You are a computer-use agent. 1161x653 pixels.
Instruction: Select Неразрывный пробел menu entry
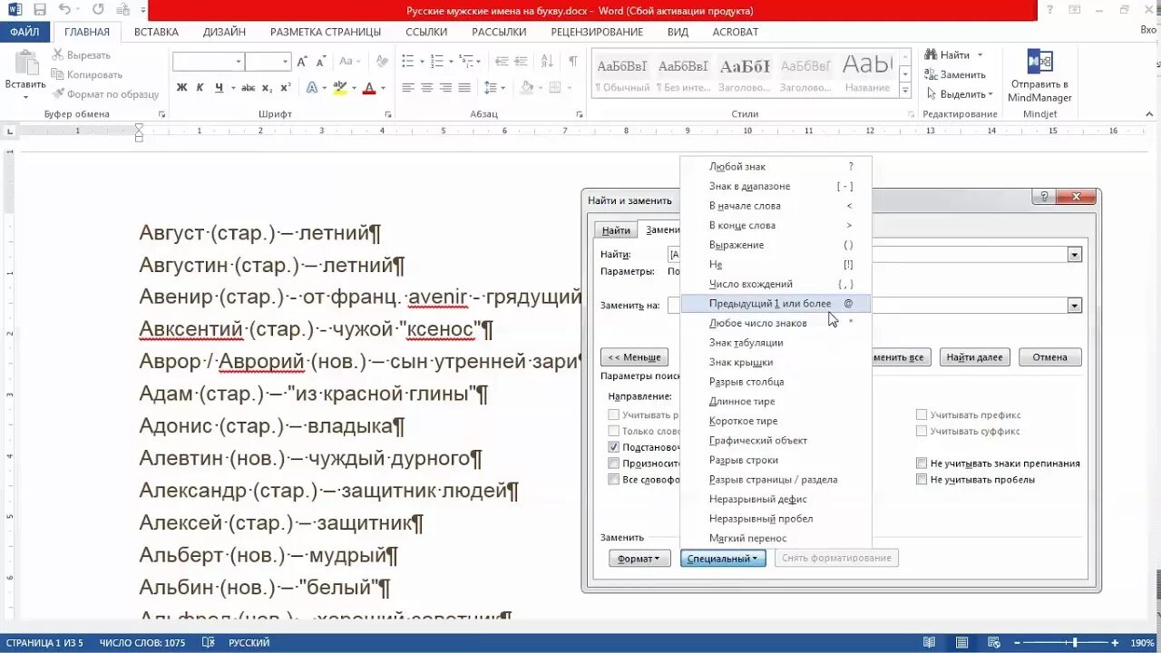[776, 519]
